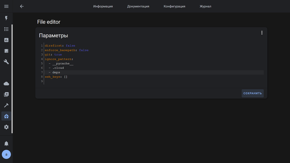The height and width of the screenshot is (163, 290).
Task: Click the 'true' value of git
Action: pyautogui.click(x=58, y=55)
